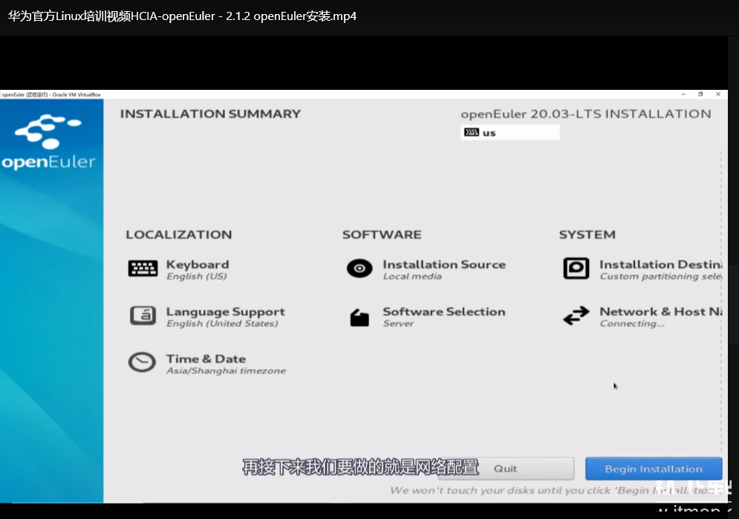
Task: Open the 'us' keyboard layout indicator
Action: tap(510, 132)
